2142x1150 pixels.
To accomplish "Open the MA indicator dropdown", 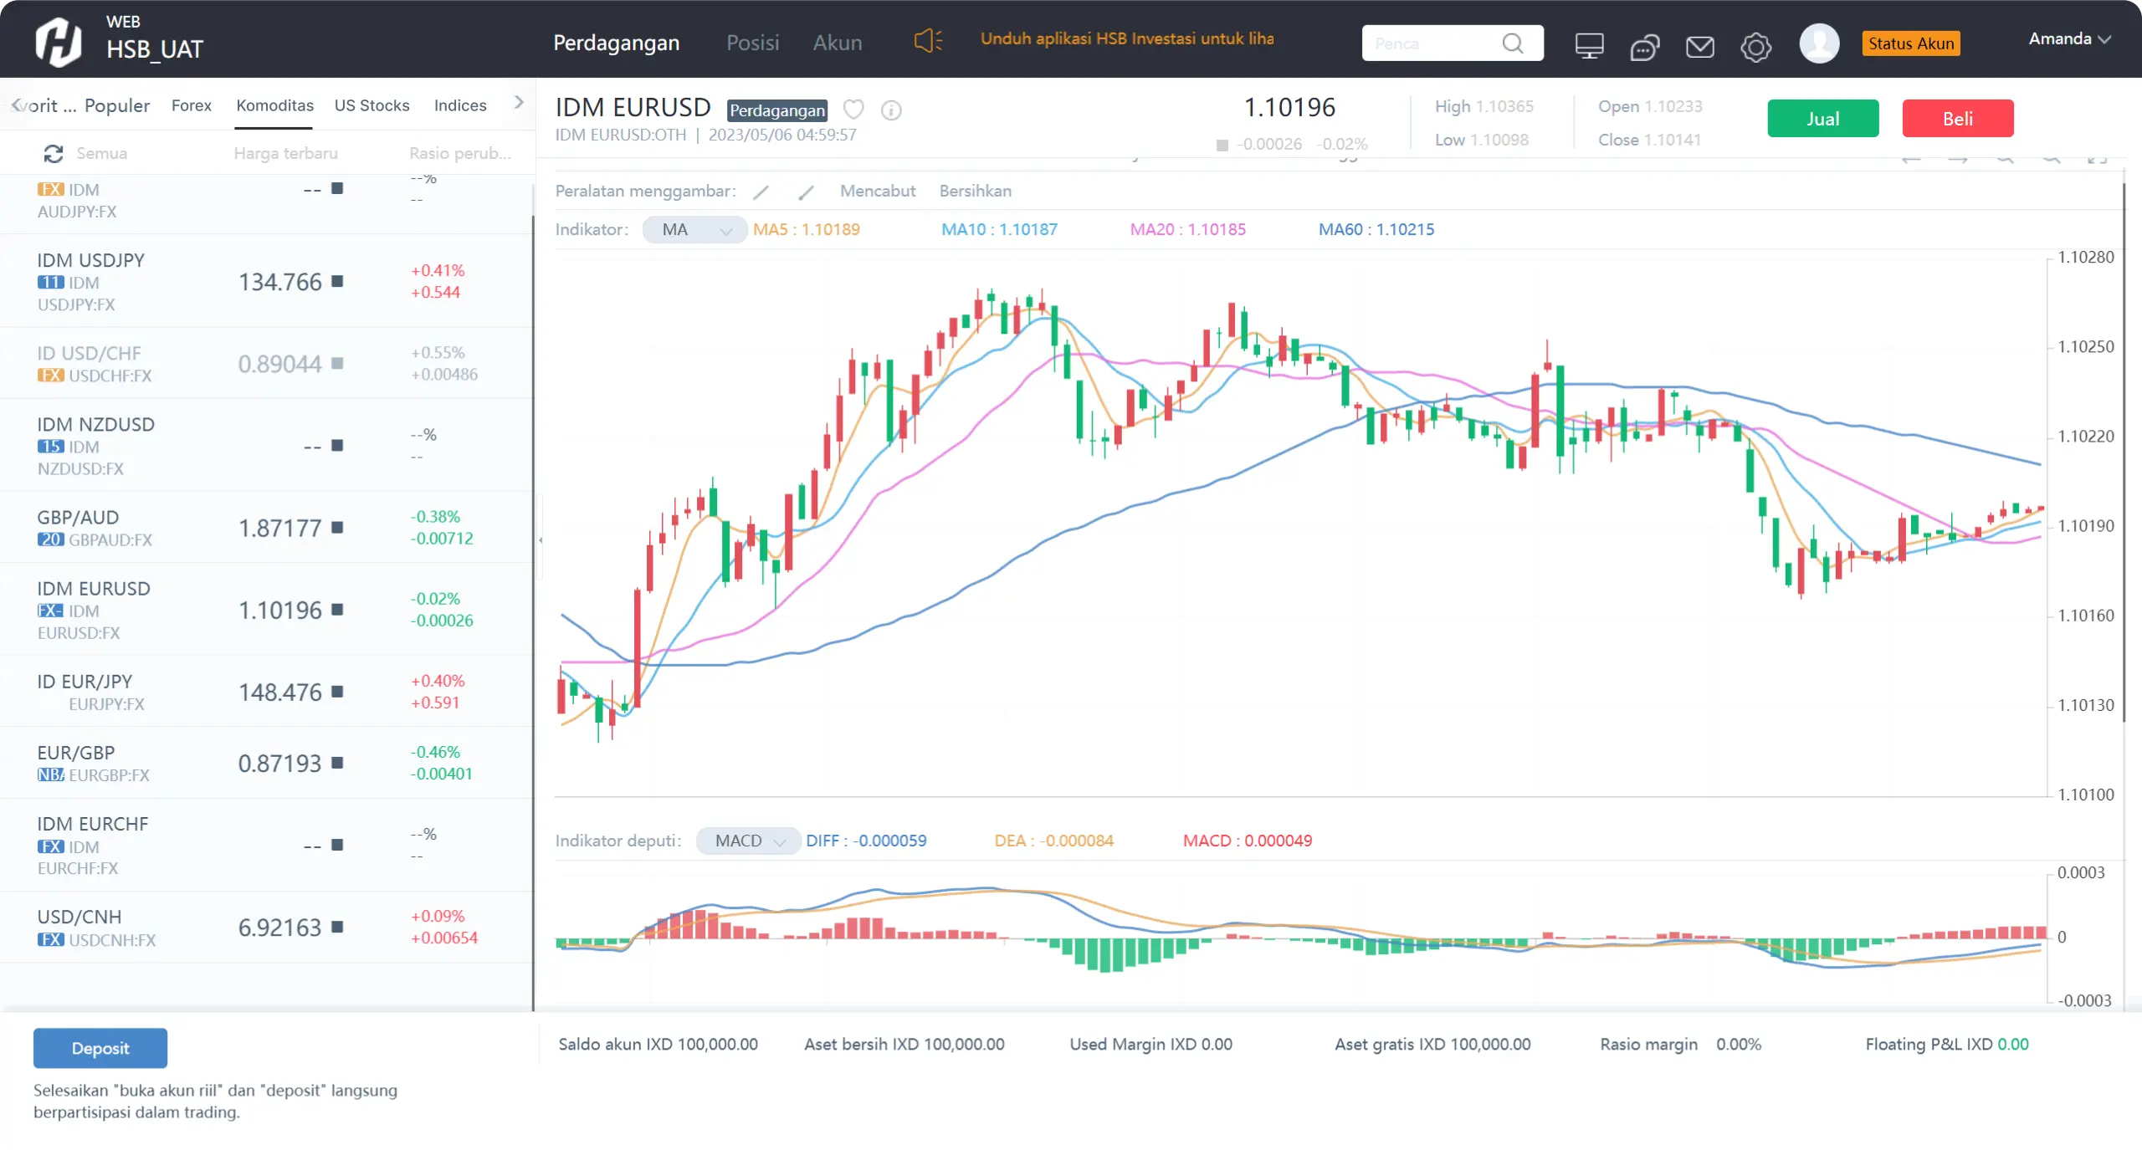I will click(x=694, y=229).
